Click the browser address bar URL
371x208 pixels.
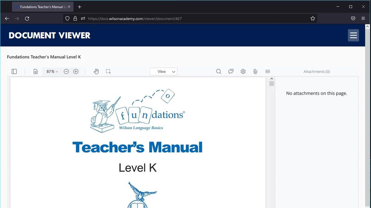pyautogui.click(x=135, y=19)
